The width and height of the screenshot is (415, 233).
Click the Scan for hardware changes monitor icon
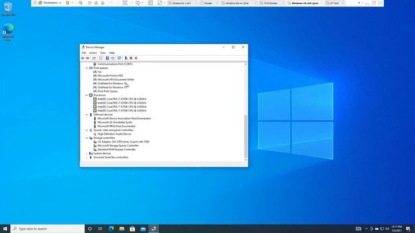coord(119,58)
